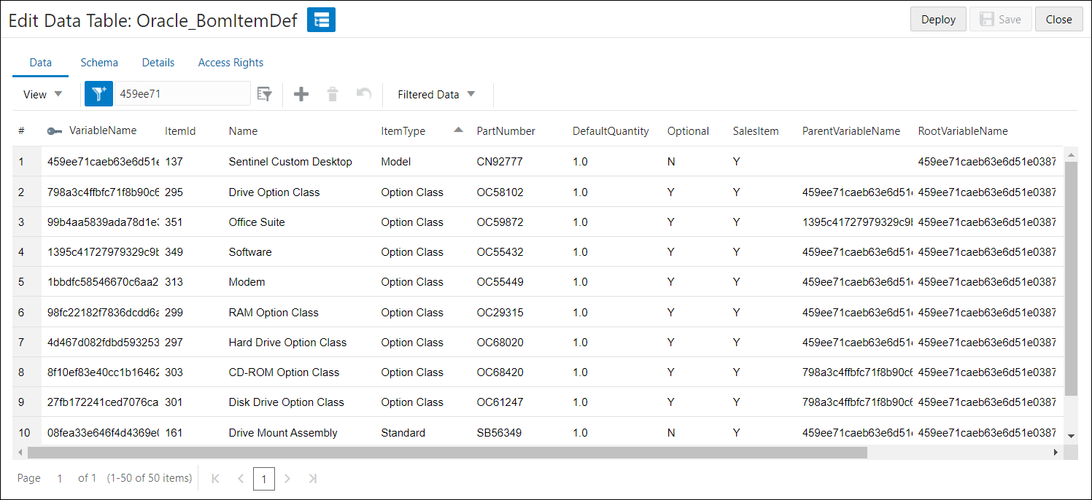Add a new row with the plus icon
Image resolution: width=1092 pixels, height=500 pixels.
301,94
